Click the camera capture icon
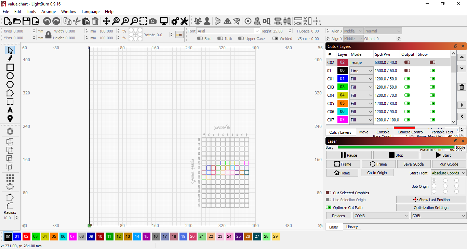Image resolution: width=467 pixels, height=249 pixels. (153, 21)
